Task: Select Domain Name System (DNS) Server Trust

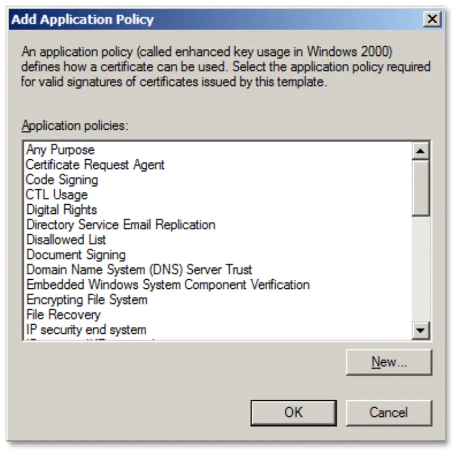Action: pyautogui.click(x=139, y=269)
